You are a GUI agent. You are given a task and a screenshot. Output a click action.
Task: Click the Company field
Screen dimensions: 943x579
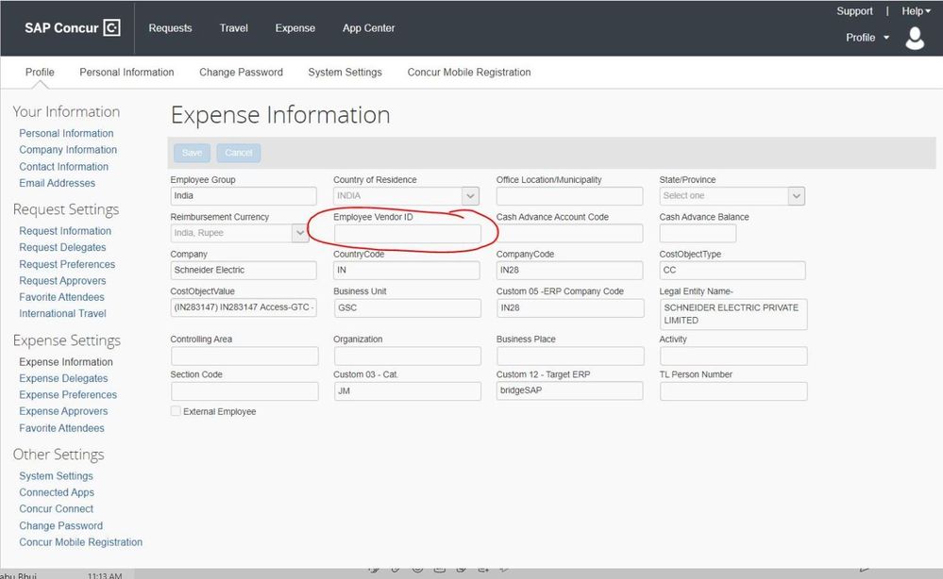click(x=244, y=271)
